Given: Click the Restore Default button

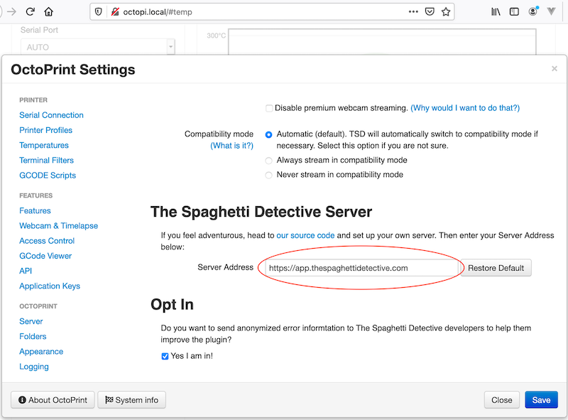Looking at the screenshot, I should [x=496, y=268].
